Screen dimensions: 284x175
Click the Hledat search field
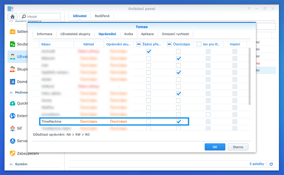click(40, 17)
